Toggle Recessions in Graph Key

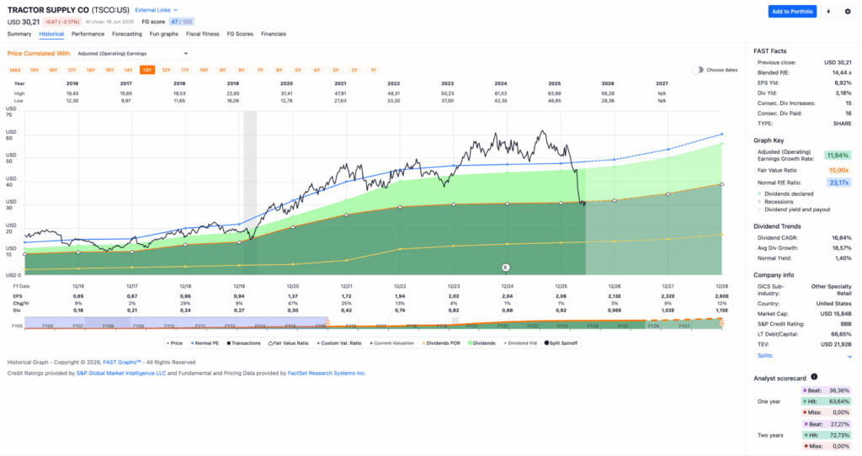pyautogui.click(x=775, y=202)
